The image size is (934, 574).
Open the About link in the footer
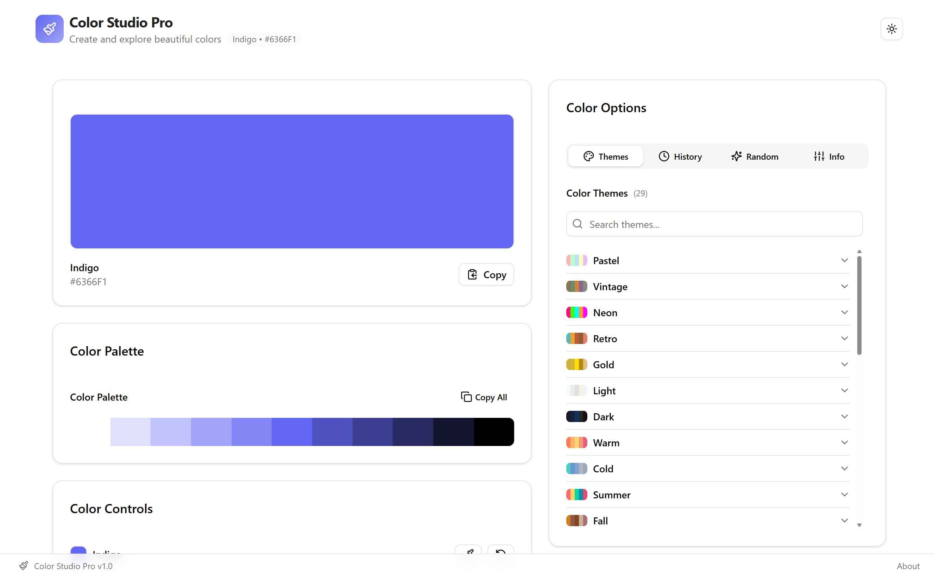908,566
